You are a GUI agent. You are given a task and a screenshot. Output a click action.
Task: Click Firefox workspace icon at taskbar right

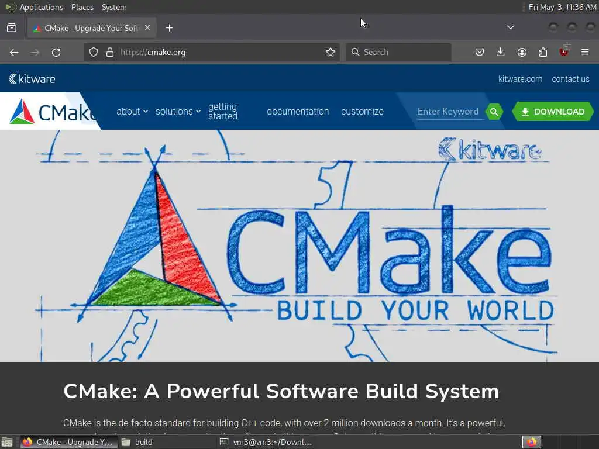tap(532, 442)
